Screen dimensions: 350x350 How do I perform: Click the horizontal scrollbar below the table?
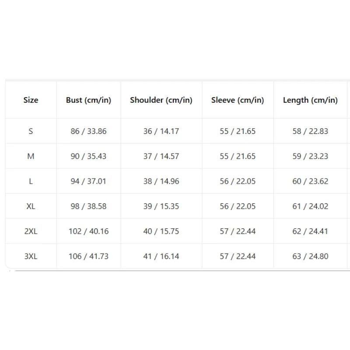[x=182, y=271]
